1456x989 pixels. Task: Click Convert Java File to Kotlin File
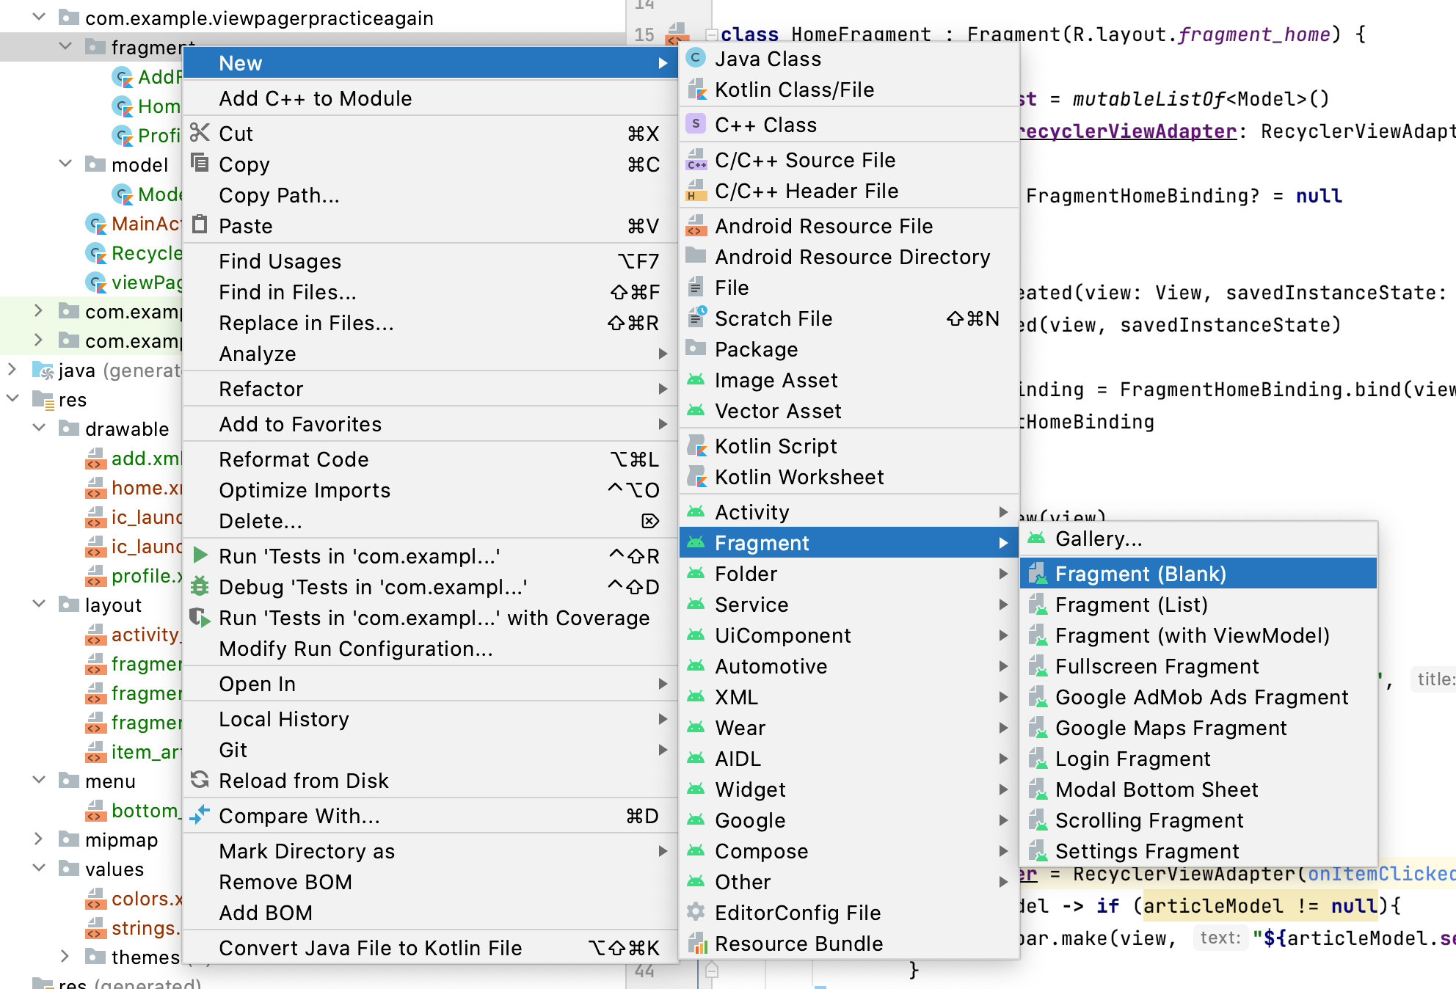370,948
